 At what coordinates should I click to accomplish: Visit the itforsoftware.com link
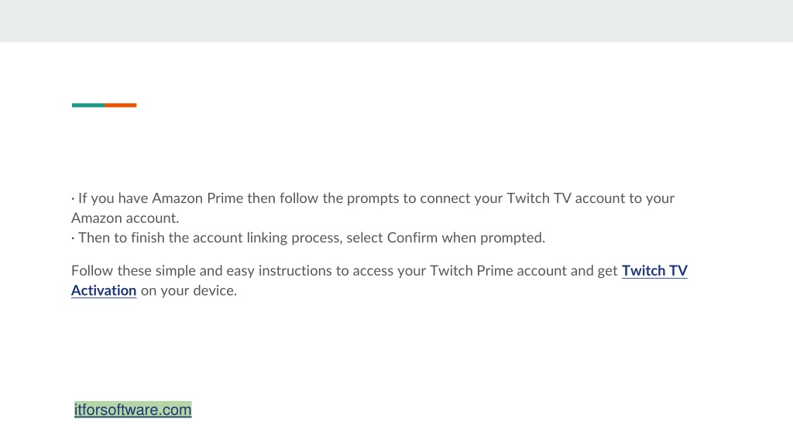pyautogui.click(x=132, y=410)
